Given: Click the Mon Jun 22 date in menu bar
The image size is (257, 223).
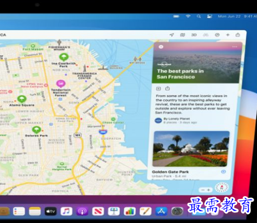Looking at the screenshot, I should (229, 16).
